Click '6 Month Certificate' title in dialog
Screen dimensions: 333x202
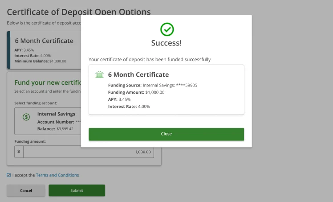click(x=138, y=74)
